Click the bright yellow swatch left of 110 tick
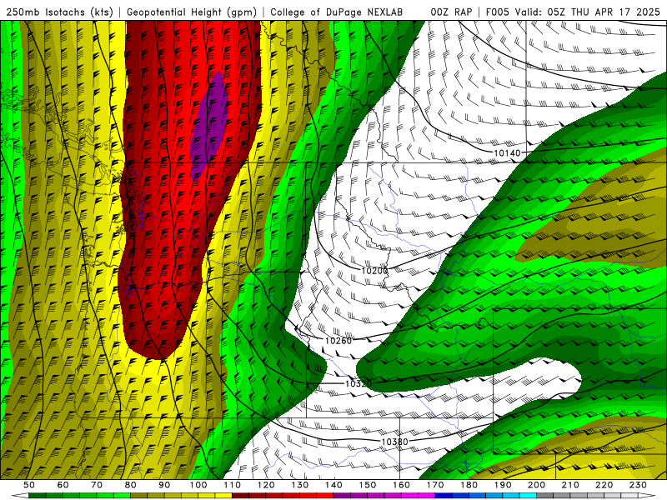The height and width of the screenshot is (500, 667). pyautogui.click(x=223, y=496)
